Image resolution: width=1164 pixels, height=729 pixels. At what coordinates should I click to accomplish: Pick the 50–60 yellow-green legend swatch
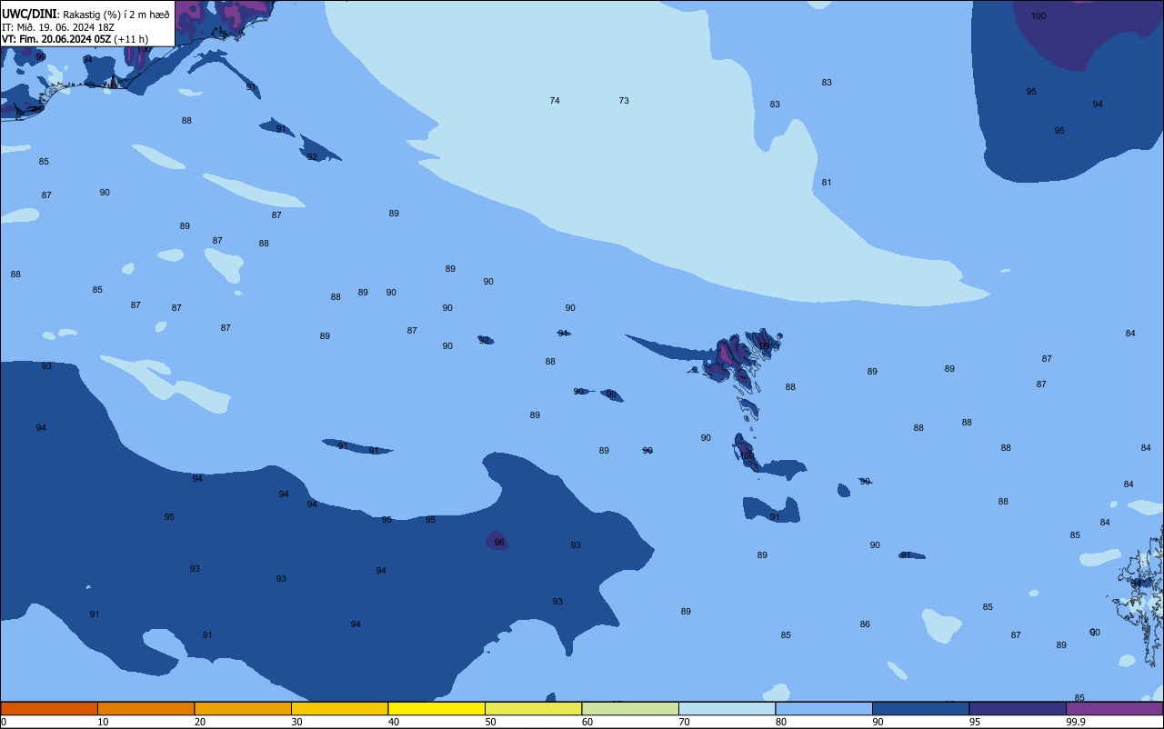(533, 708)
